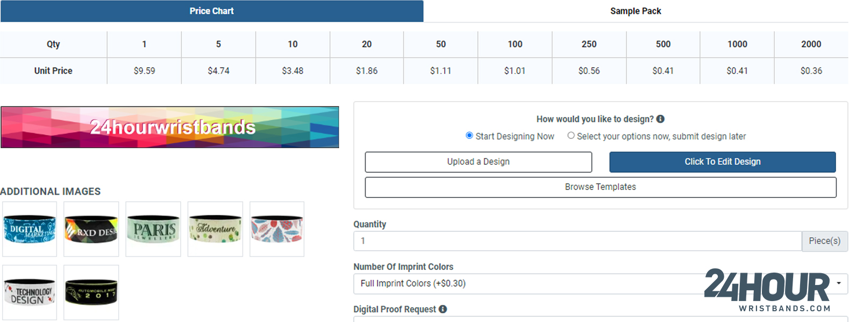849x322 pixels.
Task: Select the quantity 1000 column header
Action: coord(737,45)
